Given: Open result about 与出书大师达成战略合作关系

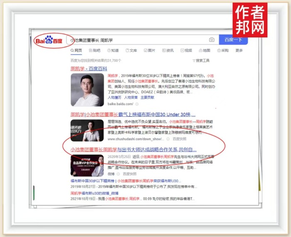Looking at the screenshot, I should point(133,149).
